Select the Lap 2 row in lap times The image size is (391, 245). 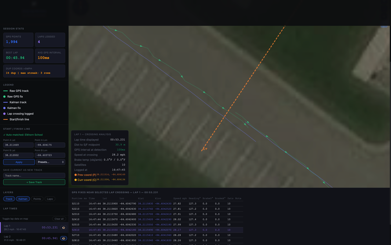[x=34, y=238]
